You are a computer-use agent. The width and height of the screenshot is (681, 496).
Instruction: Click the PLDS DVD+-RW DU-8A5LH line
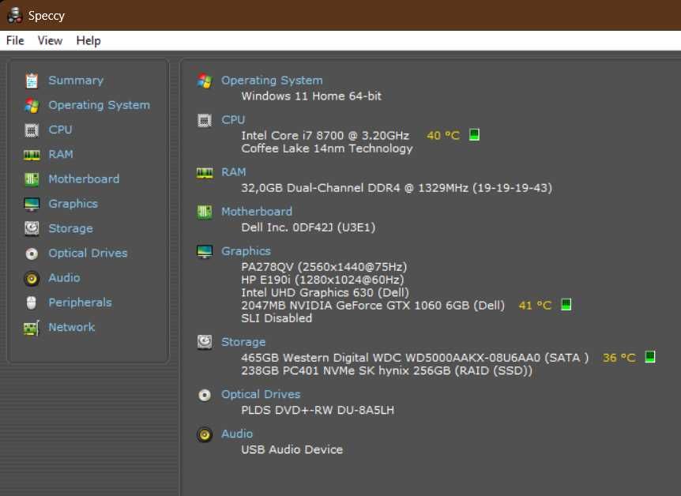(x=318, y=410)
